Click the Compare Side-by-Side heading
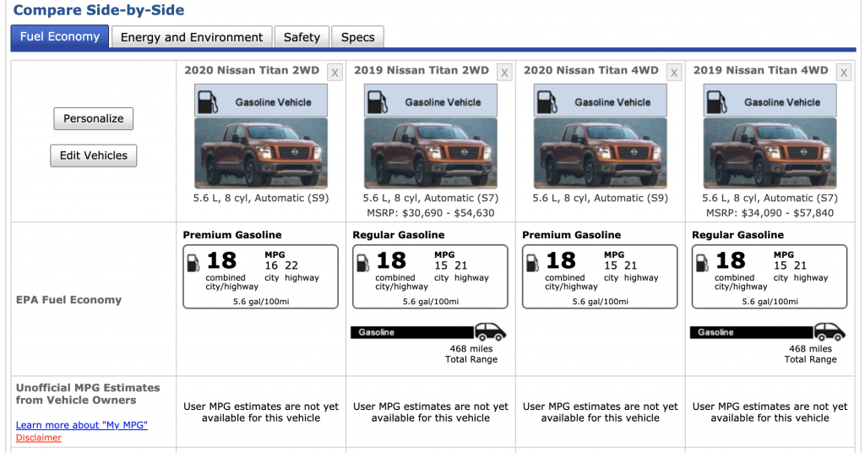The height and width of the screenshot is (453, 865). pos(99,10)
